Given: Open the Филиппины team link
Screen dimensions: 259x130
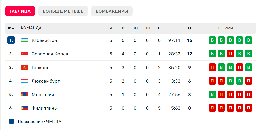Looking at the screenshot, I should 45,108.
